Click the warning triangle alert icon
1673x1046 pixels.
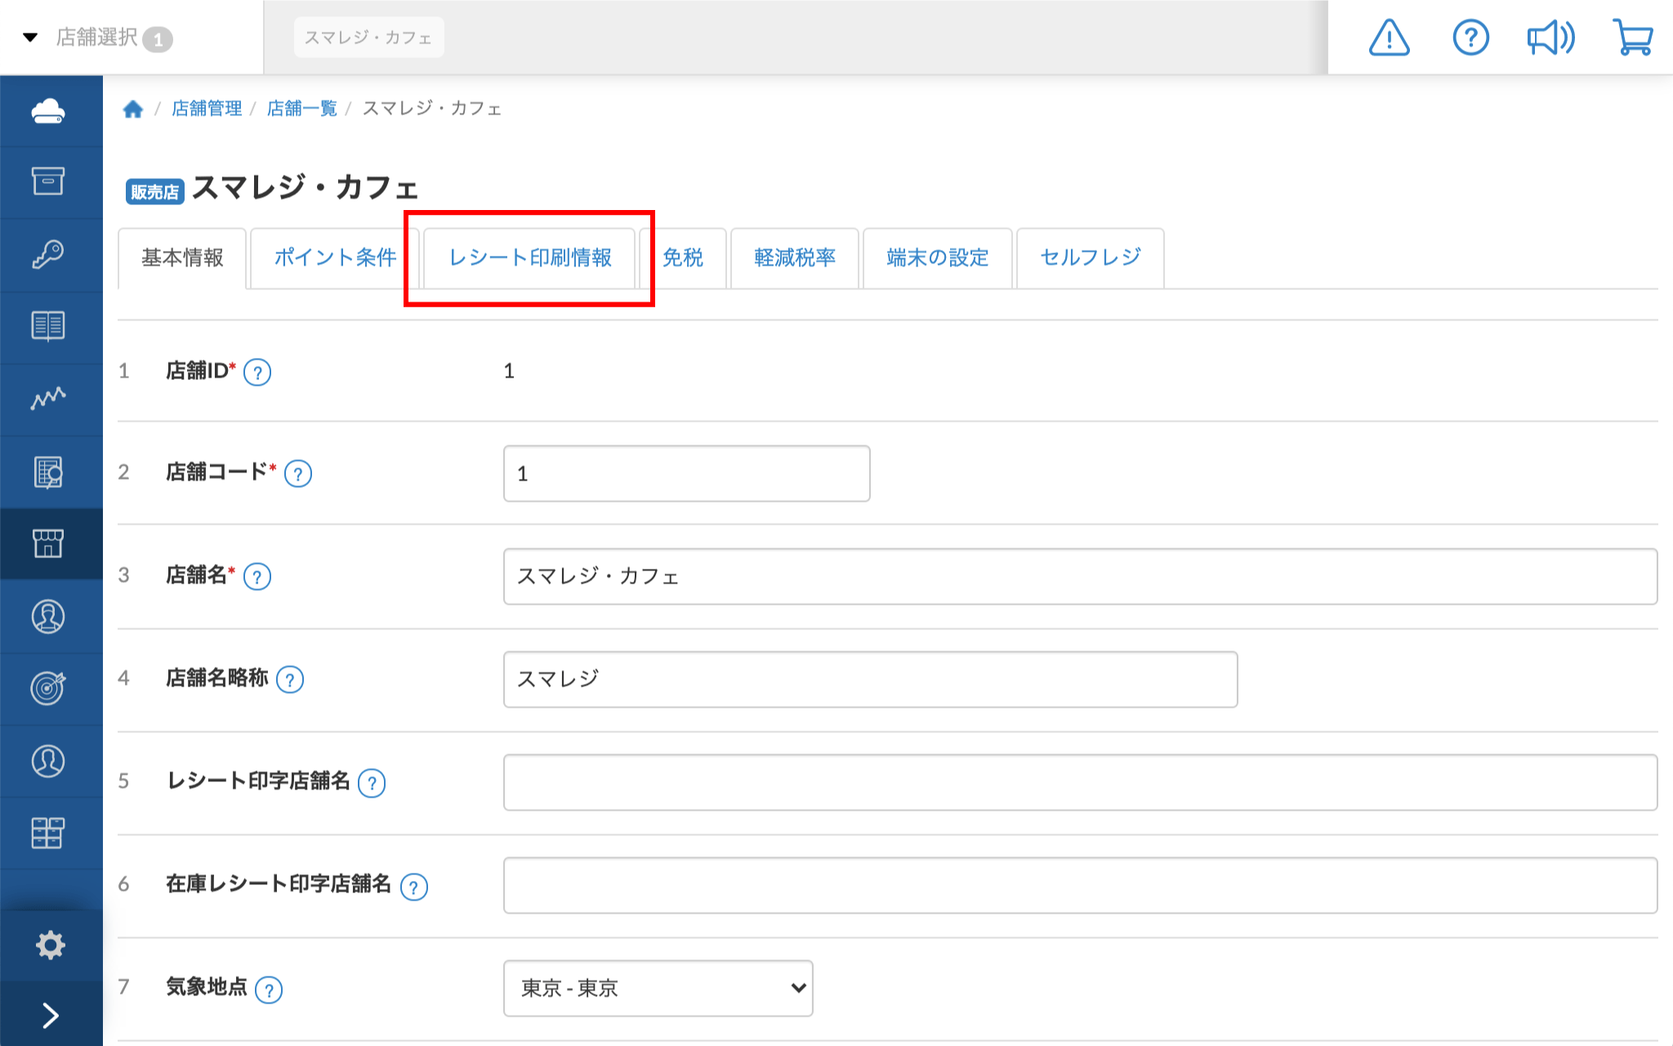tap(1389, 38)
